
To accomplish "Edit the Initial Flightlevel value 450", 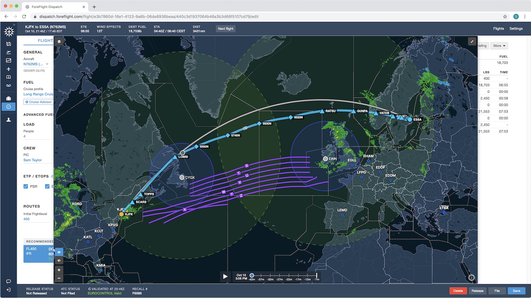I will [27, 219].
